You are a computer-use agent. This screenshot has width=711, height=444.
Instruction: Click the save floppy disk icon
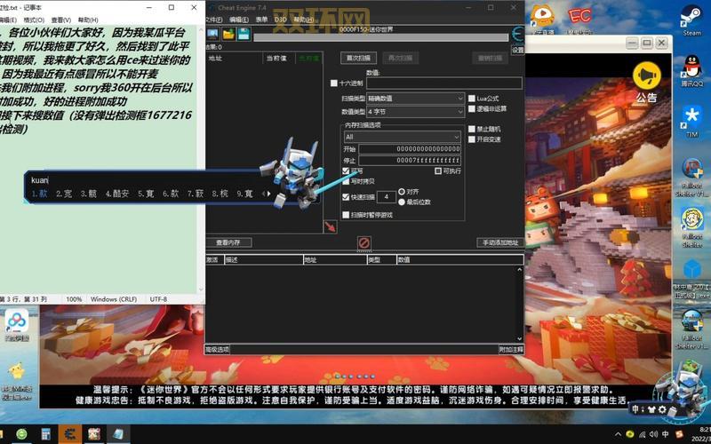click(x=244, y=34)
